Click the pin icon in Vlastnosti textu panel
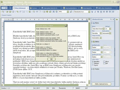The width and height of the screenshot is (120, 90). coord(111,19)
